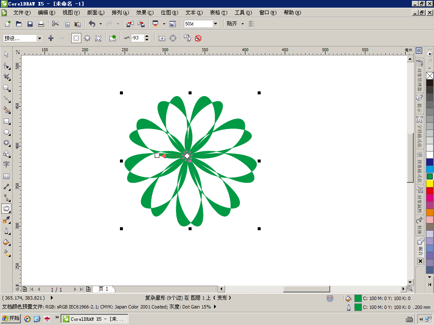Select the Freehand drawing tool

click(6, 99)
